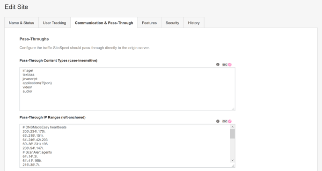322x171 pixels.
Task: Click the '64\.41\.168\.' IP line
Action: click(x=32, y=161)
